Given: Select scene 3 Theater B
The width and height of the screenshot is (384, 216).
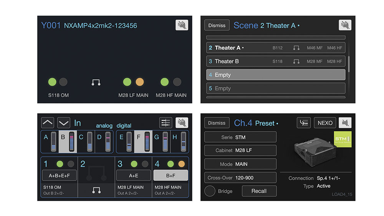Looking at the screenshot, I should 276,61.
